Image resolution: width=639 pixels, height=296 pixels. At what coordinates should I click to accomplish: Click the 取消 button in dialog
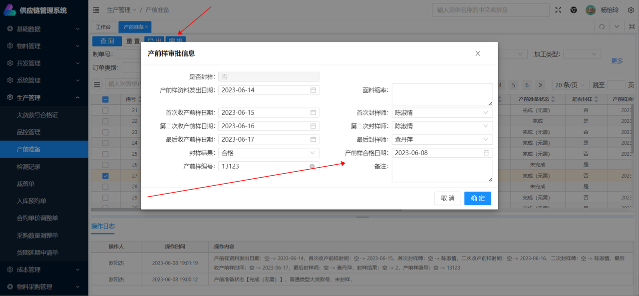[x=447, y=198]
